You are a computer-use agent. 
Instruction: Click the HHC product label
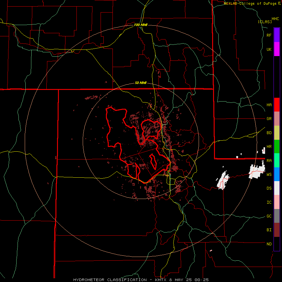point(275,19)
